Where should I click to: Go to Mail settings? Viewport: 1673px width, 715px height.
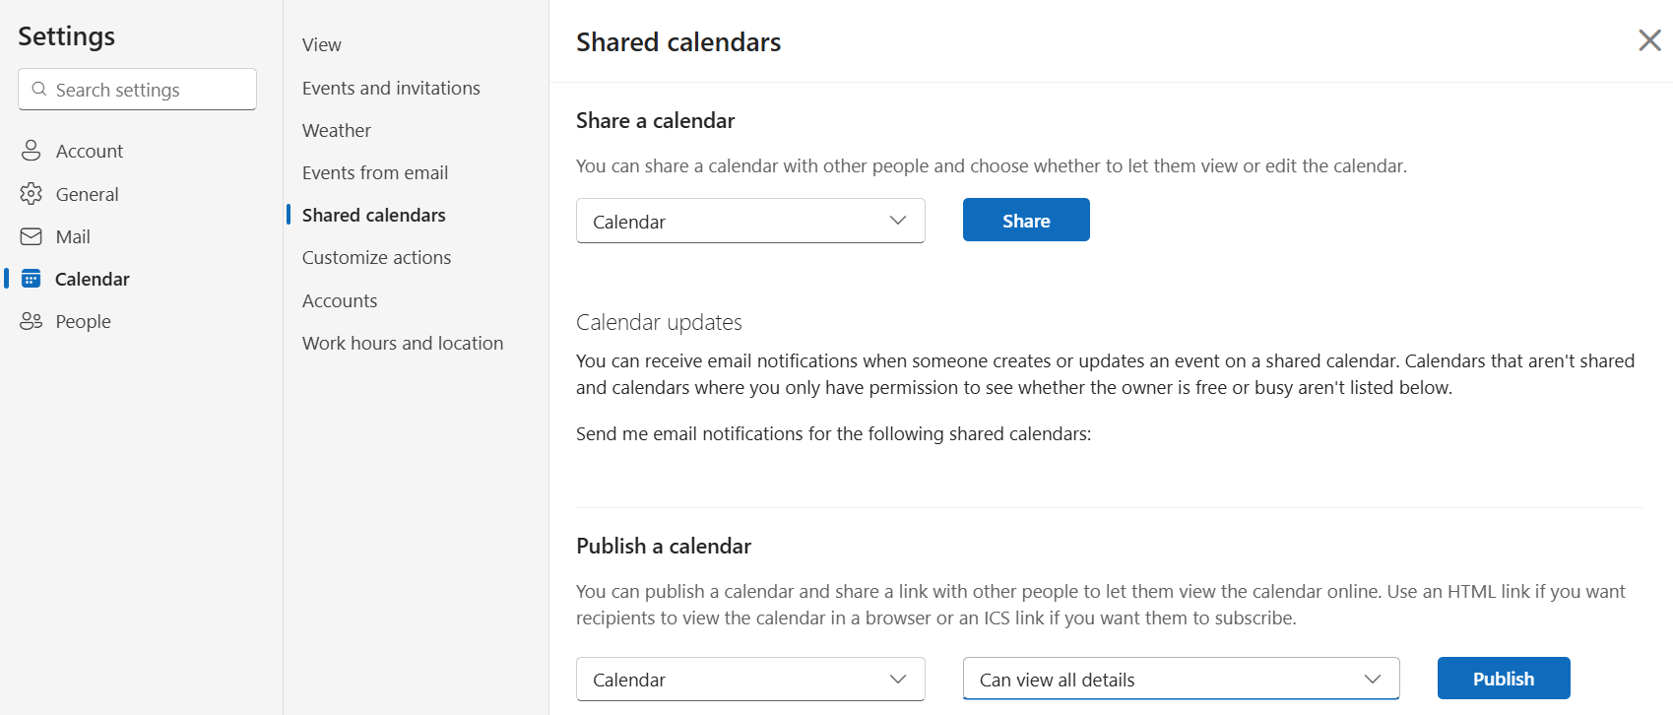[x=74, y=236]
